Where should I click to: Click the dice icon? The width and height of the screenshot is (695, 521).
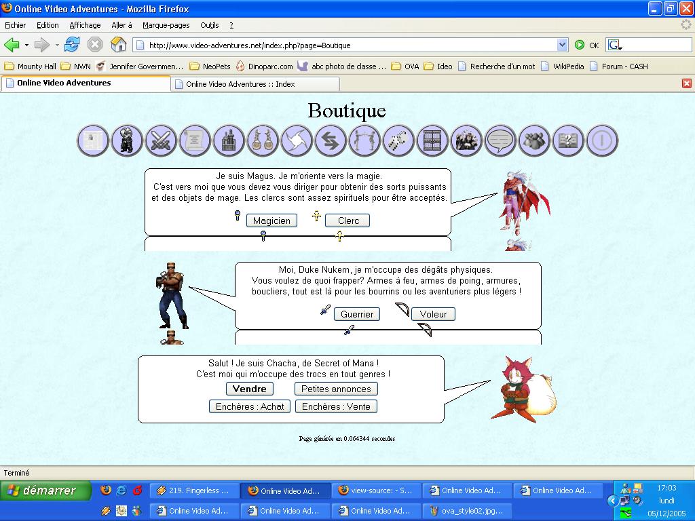[x=398, y=141]
